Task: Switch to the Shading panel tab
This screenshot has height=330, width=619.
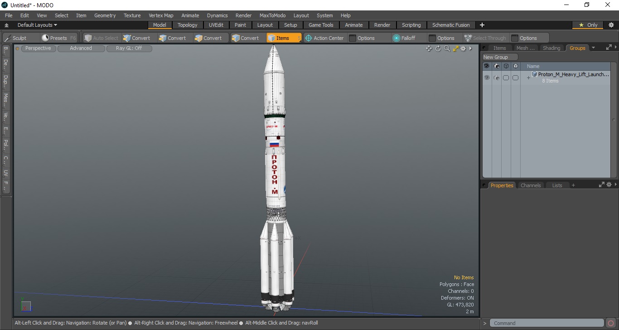Action: pyautogui.click(x=551, y=48)
